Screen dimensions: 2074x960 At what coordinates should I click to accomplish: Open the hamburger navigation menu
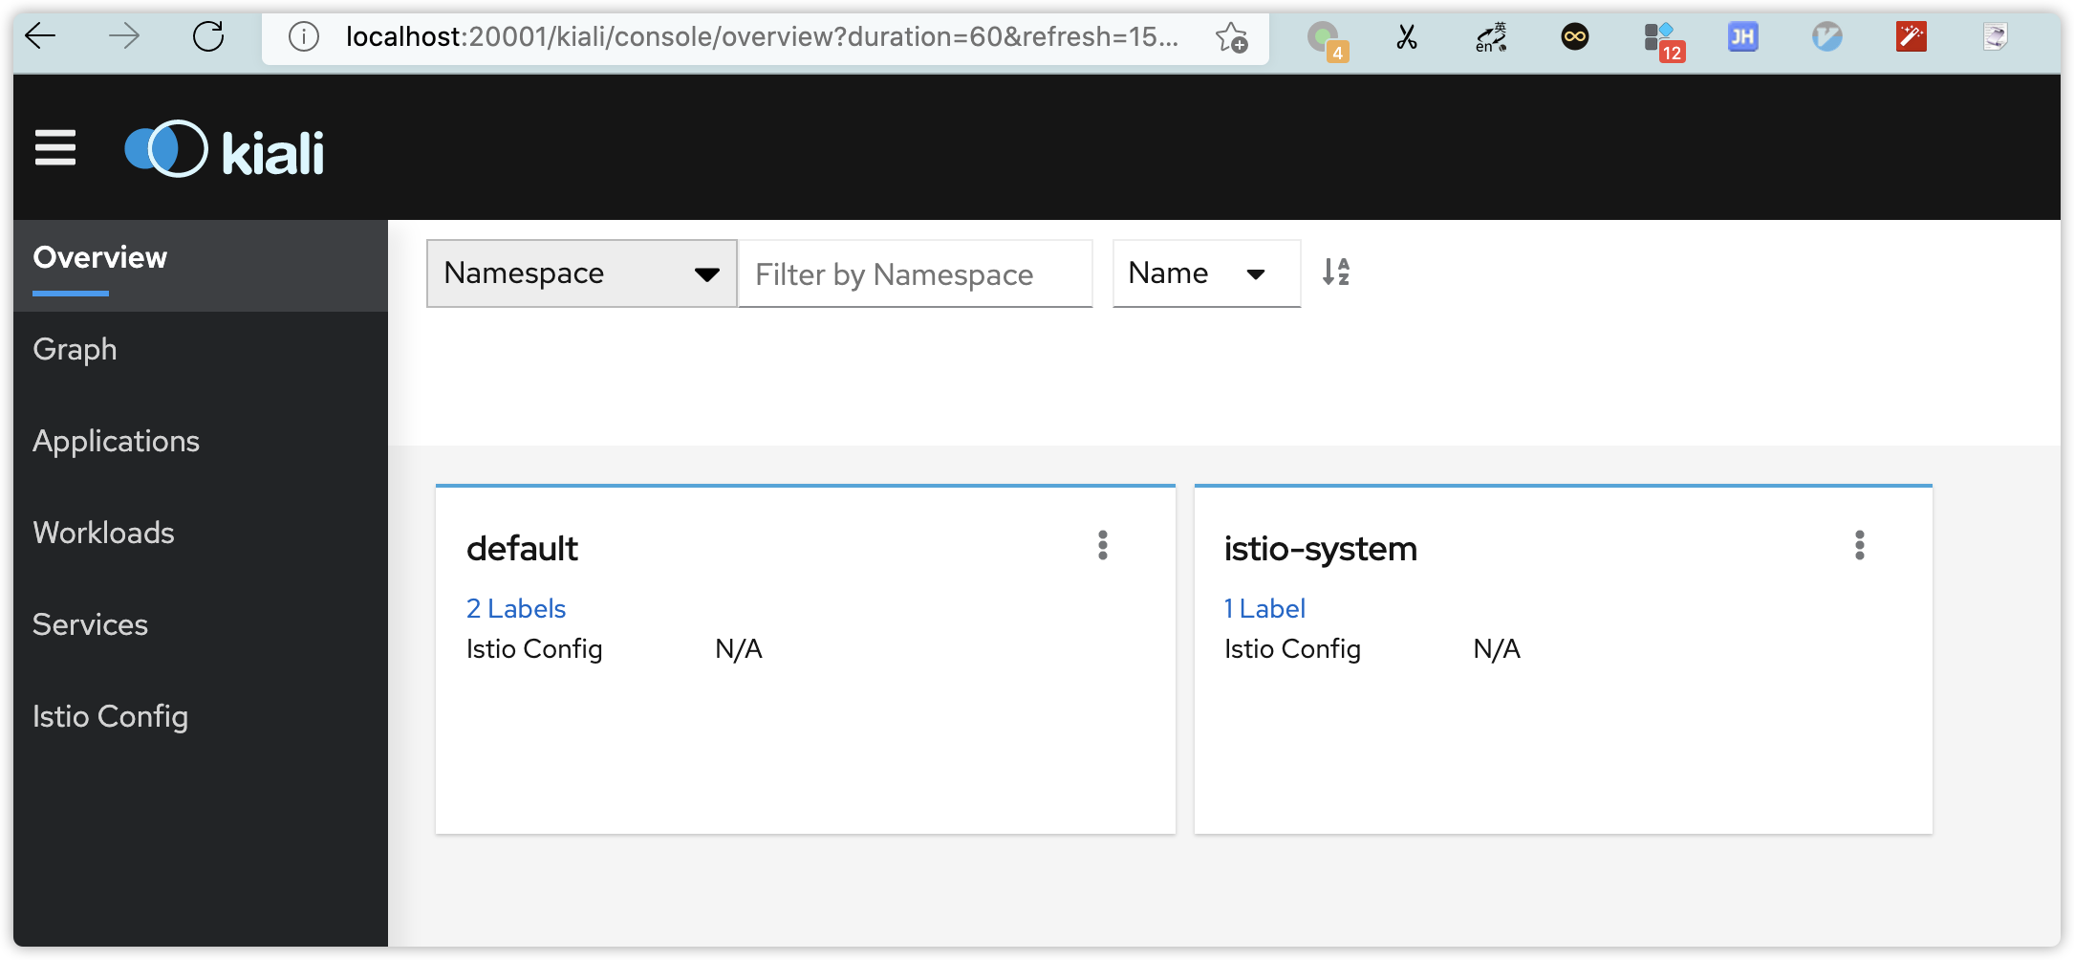[x=55, y=148]
